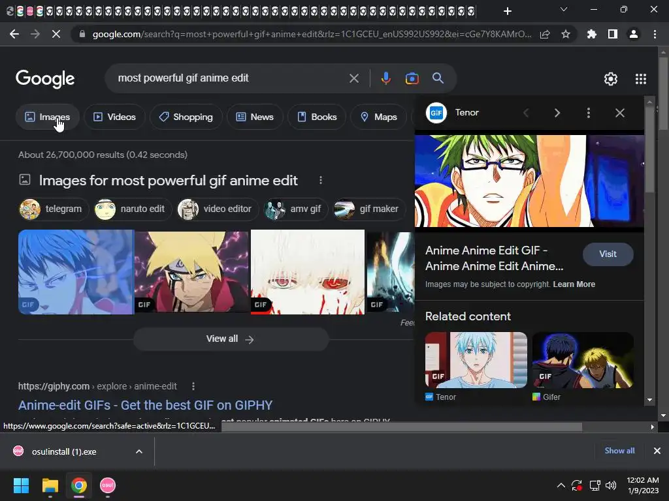The height and width of the screenshot is (501, 669).
Task: Click the osu!install (1).exe download item
Action: [x=64, y=451]
